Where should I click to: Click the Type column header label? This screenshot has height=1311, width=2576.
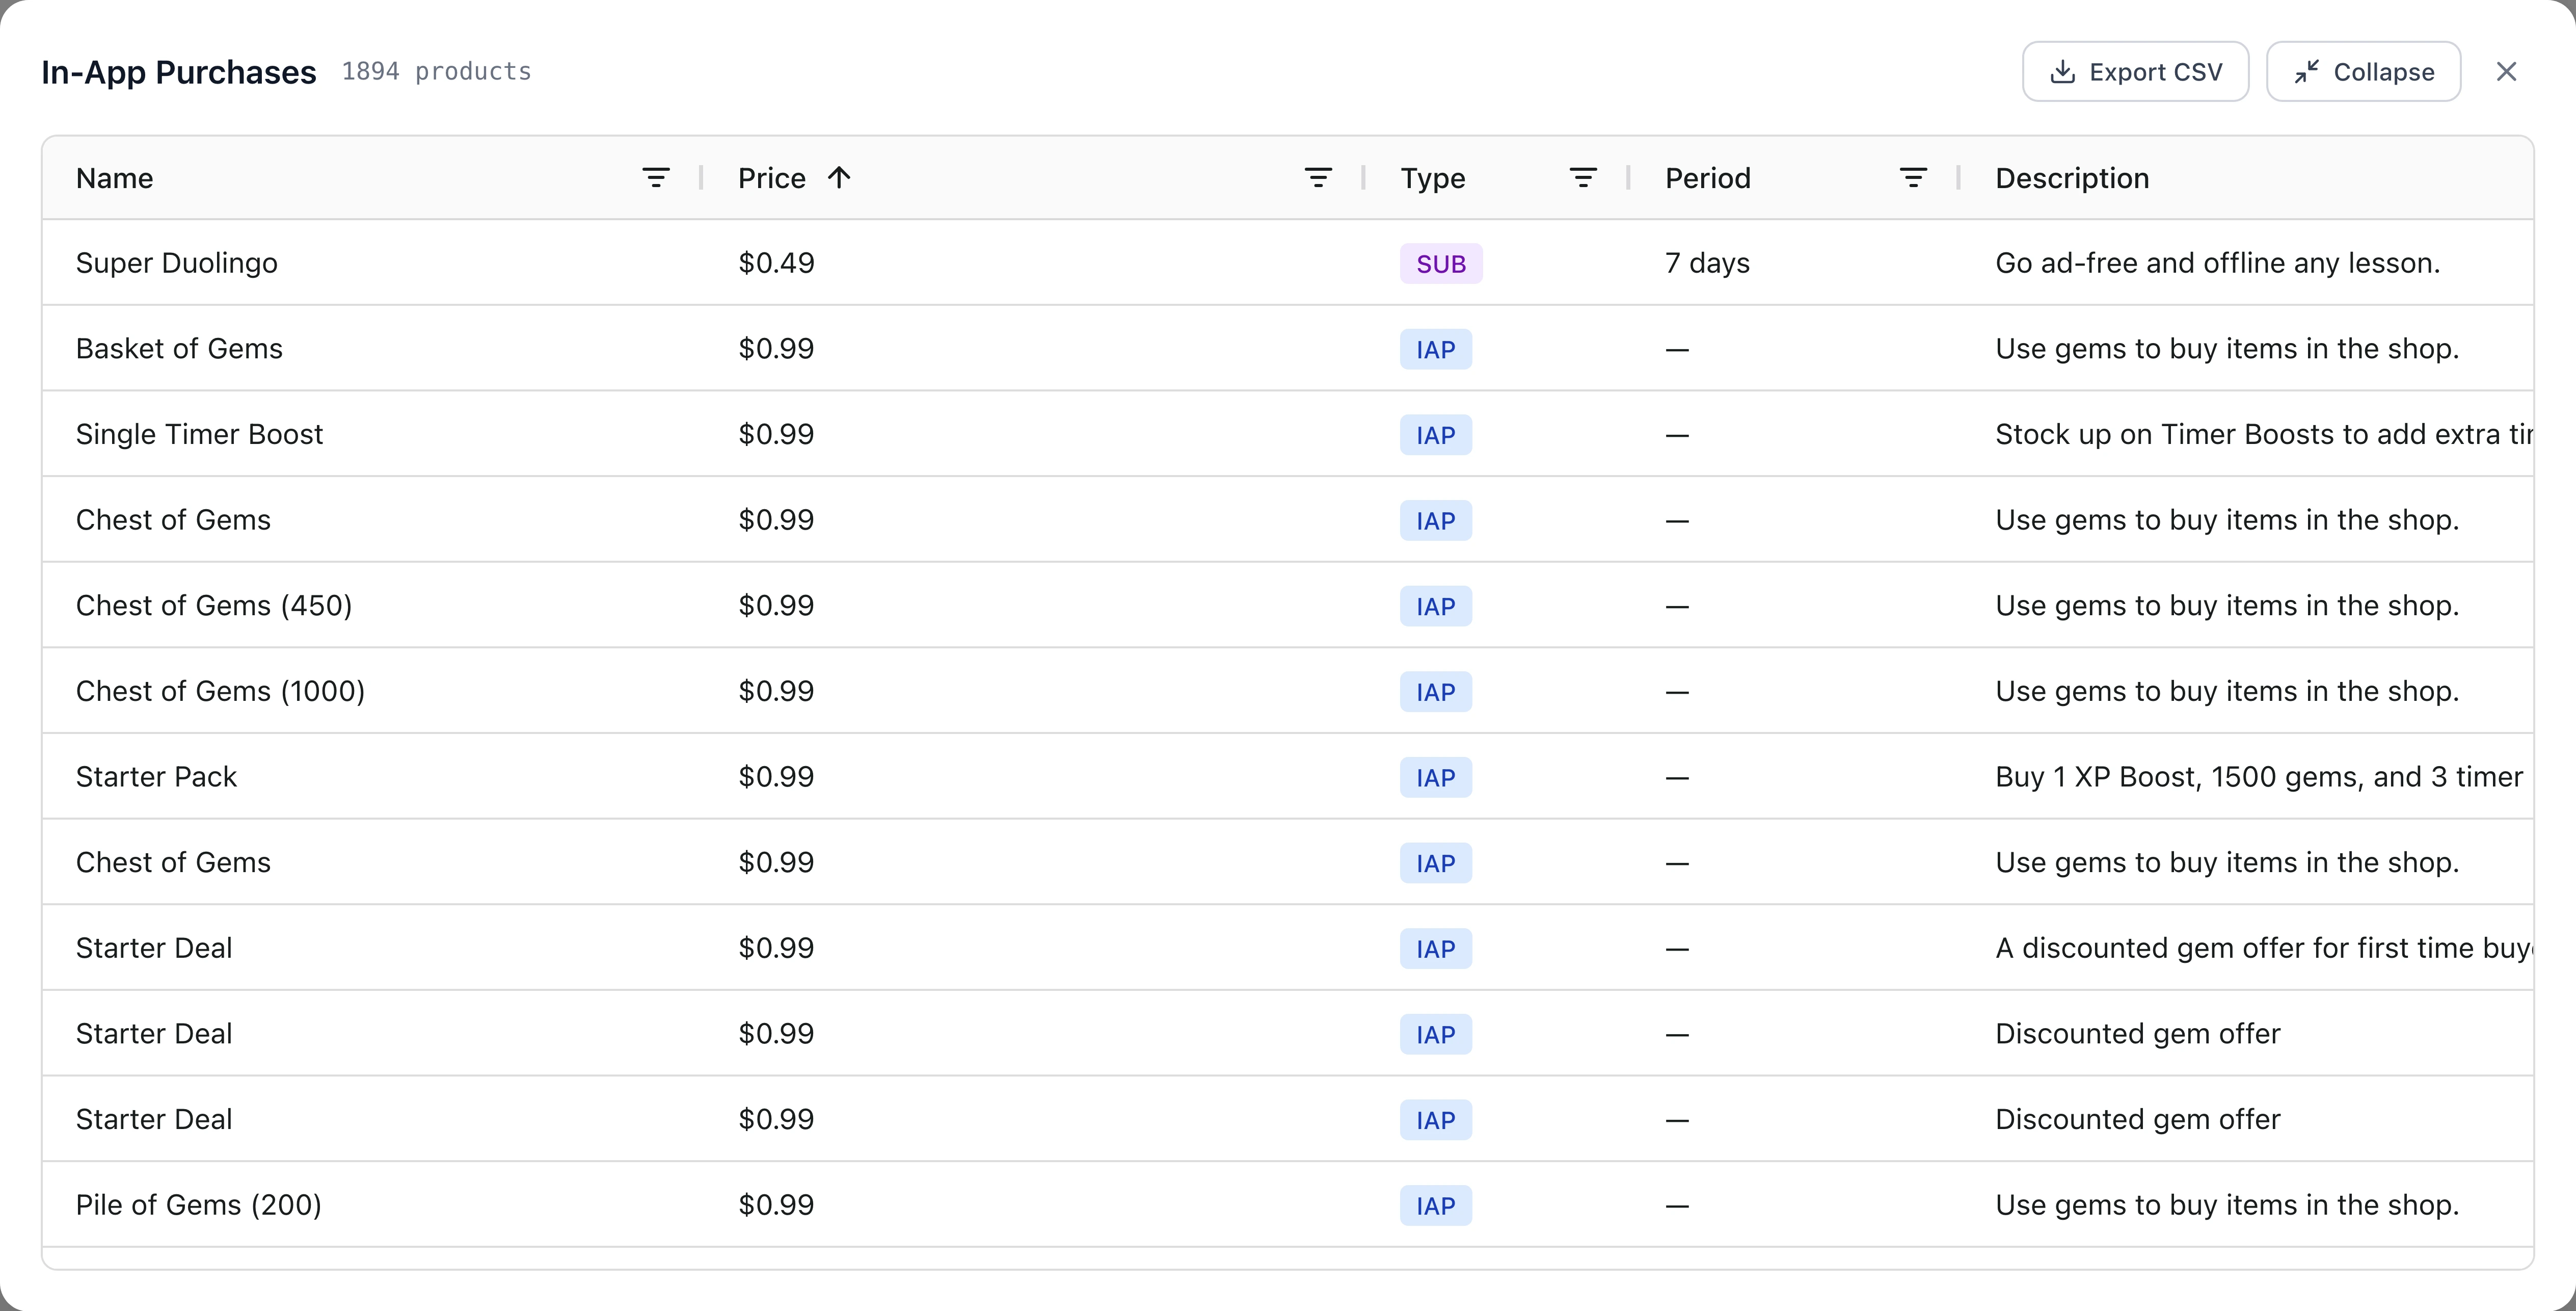[1432, 178]
